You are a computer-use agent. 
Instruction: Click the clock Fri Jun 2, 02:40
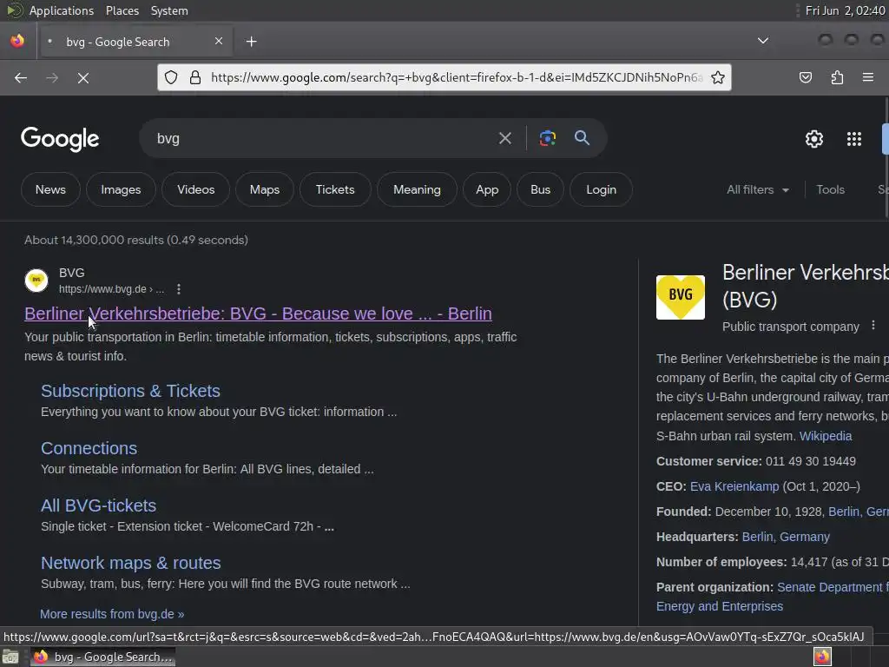pos(845,10)
